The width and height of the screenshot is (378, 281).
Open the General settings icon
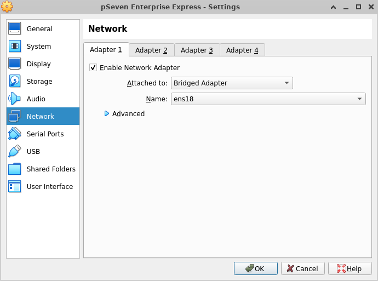click(15, 28)
